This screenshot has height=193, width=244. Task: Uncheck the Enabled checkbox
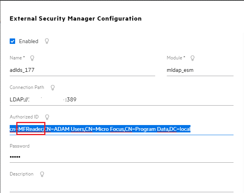click(x=12, y=41)
